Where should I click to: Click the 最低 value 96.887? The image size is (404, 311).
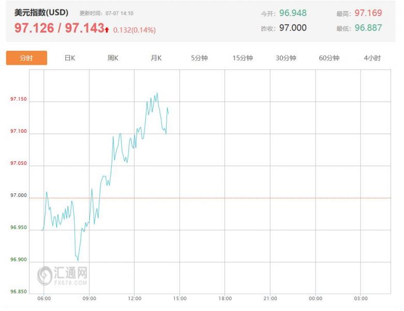(368, 27)
